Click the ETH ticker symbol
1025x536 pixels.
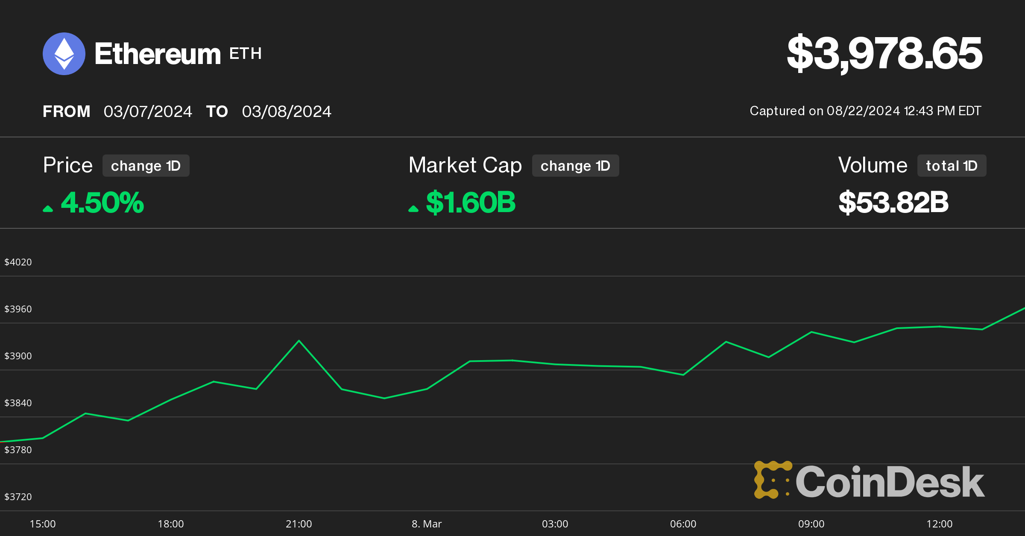246,54
